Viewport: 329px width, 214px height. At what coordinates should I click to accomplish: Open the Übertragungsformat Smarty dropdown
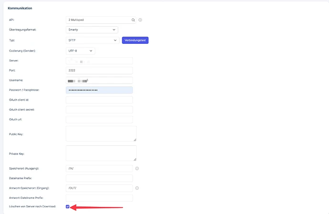(92, 30)
